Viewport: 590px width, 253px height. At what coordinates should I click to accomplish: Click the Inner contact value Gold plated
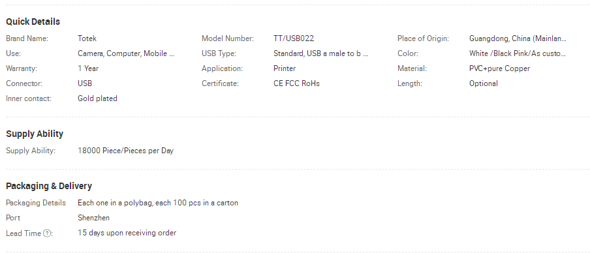[97, 98]
